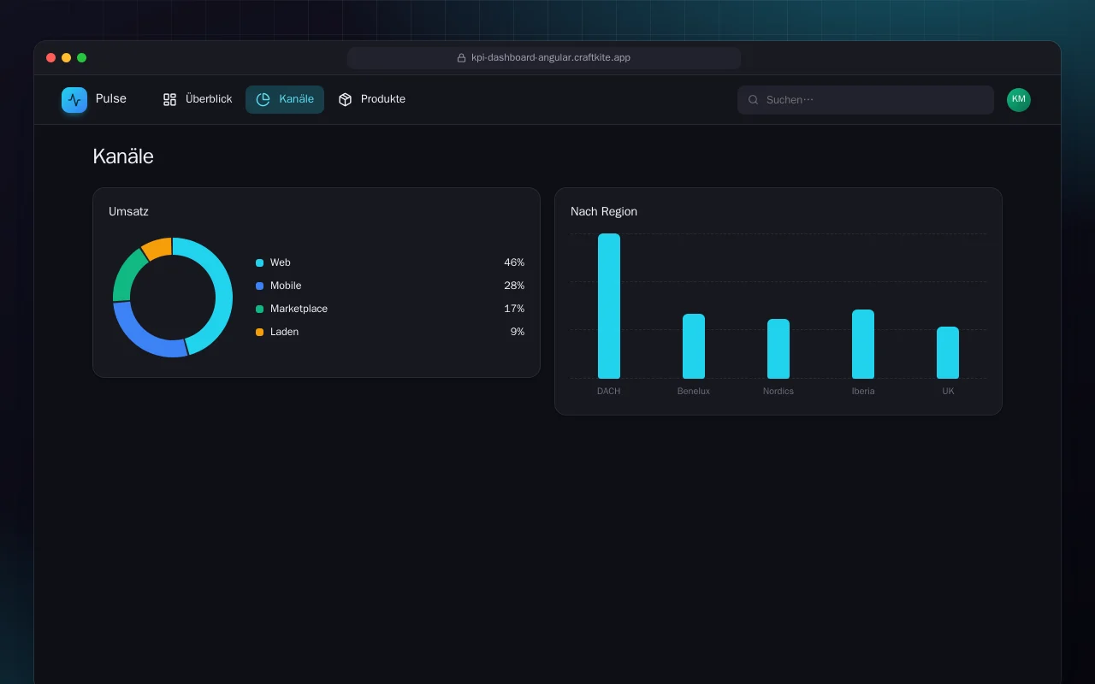Click the green maximize window button

pyautogui.click(x=82, y=58)
